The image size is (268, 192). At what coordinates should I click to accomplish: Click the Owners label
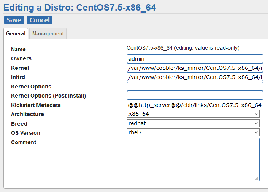coord(21,58)
